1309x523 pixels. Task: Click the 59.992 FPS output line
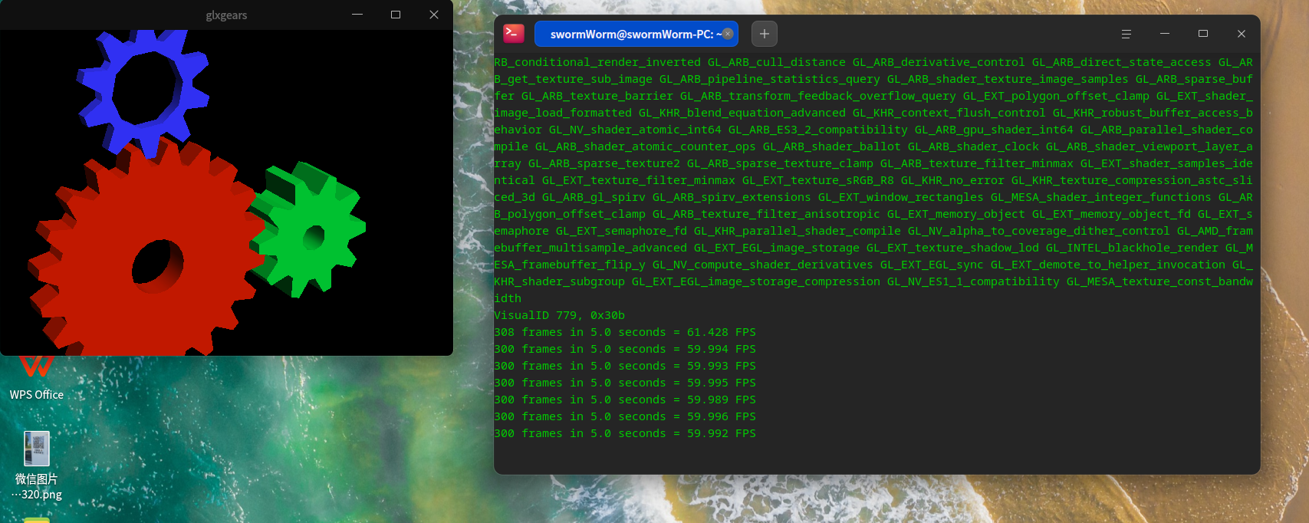[x=625, y=433]
